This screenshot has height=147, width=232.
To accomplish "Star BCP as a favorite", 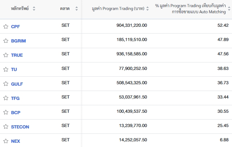I will point(6,112).
